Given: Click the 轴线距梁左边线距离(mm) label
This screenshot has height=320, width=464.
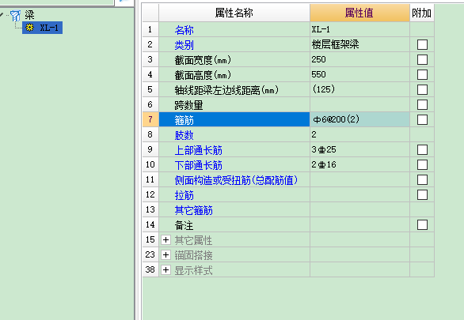Looking at the screenshot, I should 226,90.
